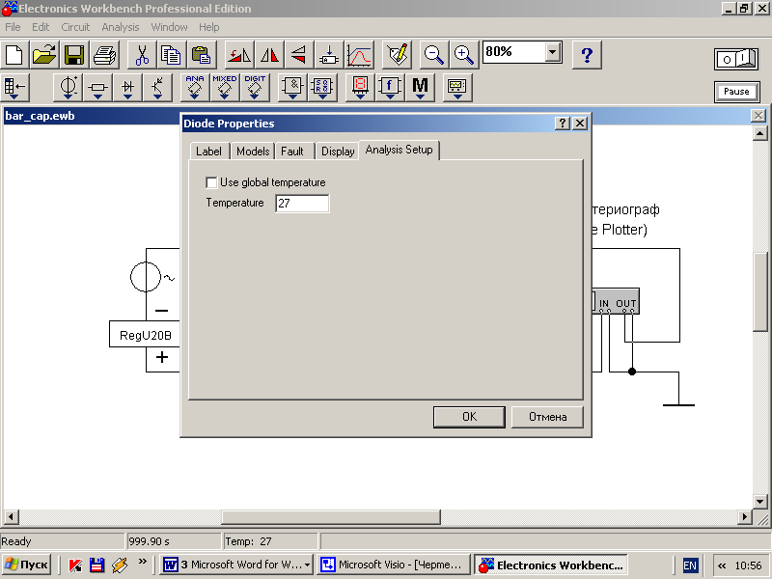Click the Paste clipboard icon
The width and height of the screenshot is (772, 579).
click(201, 55)
